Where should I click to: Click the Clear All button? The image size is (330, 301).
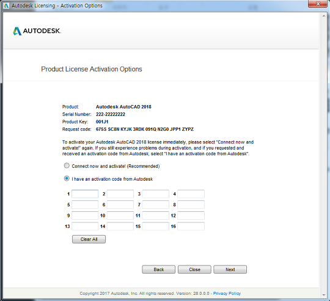89,239
